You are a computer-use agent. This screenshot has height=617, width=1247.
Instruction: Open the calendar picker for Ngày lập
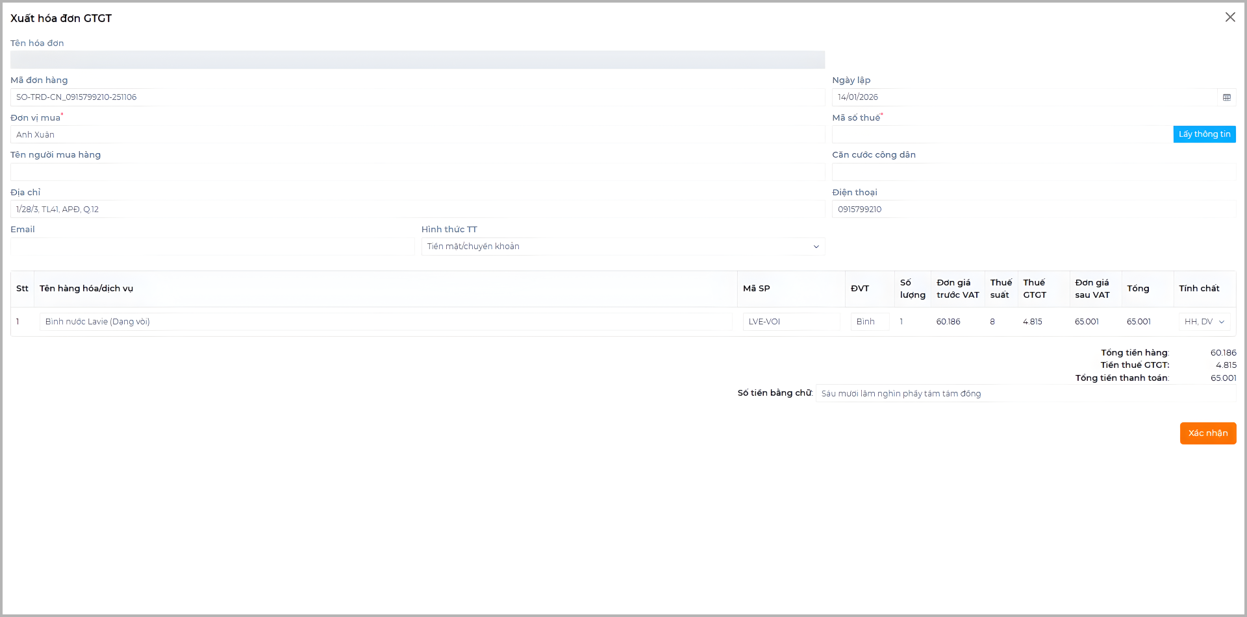(x=1226, y=97)
